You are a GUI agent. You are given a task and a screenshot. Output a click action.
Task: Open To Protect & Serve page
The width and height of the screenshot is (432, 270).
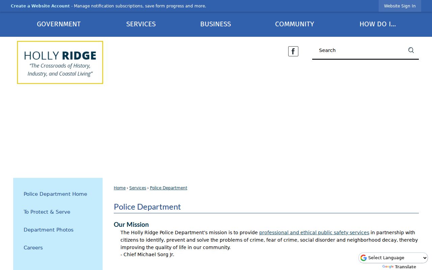click(47, 212)
